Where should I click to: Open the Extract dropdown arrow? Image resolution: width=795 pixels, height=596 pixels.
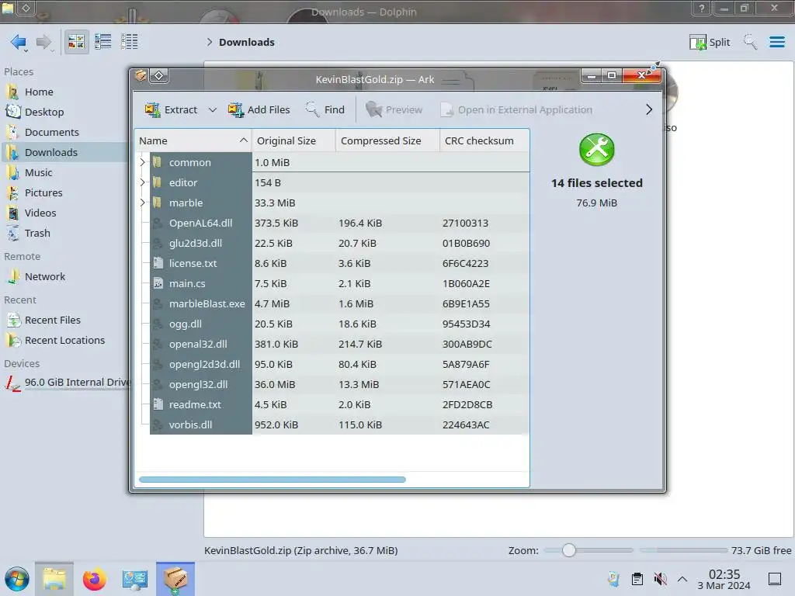[x=213, y=110]
